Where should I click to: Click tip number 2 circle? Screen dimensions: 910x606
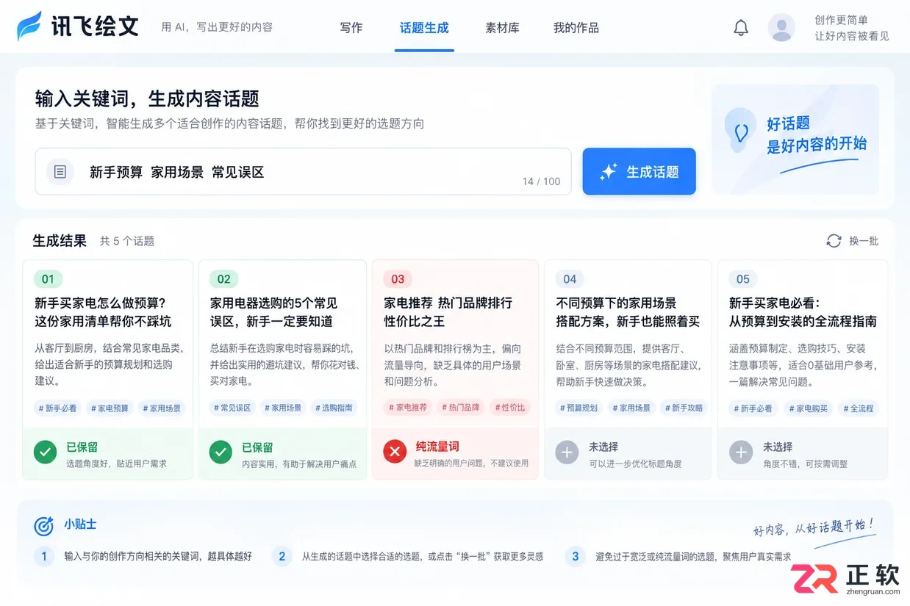(x=282, y=556)
